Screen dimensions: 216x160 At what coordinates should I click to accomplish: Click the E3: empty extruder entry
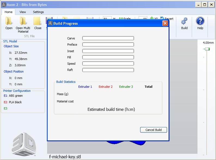6,108
